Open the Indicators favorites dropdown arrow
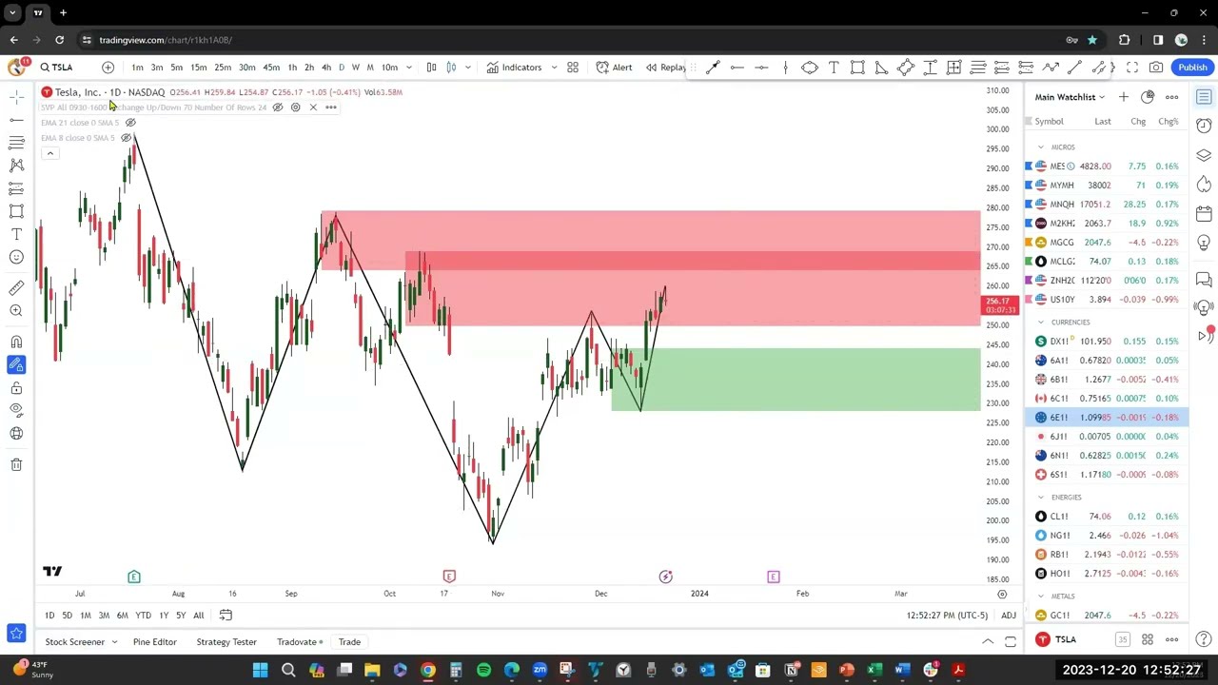This screenshot has height=685, width=1218. click(554, 68)
